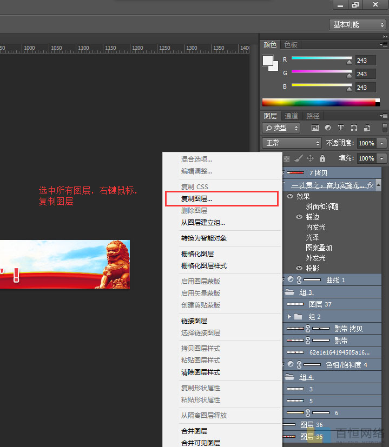Filter layers by adjustment layer icon

click(328, 128)
